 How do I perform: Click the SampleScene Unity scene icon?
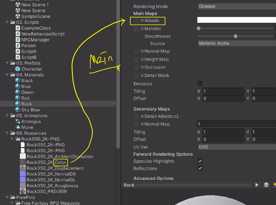click(18, 16)
